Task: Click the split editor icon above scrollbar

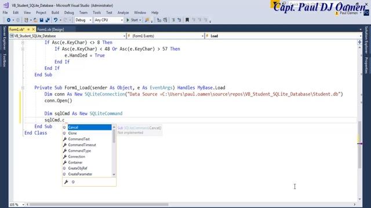Action: click(359, 42)
